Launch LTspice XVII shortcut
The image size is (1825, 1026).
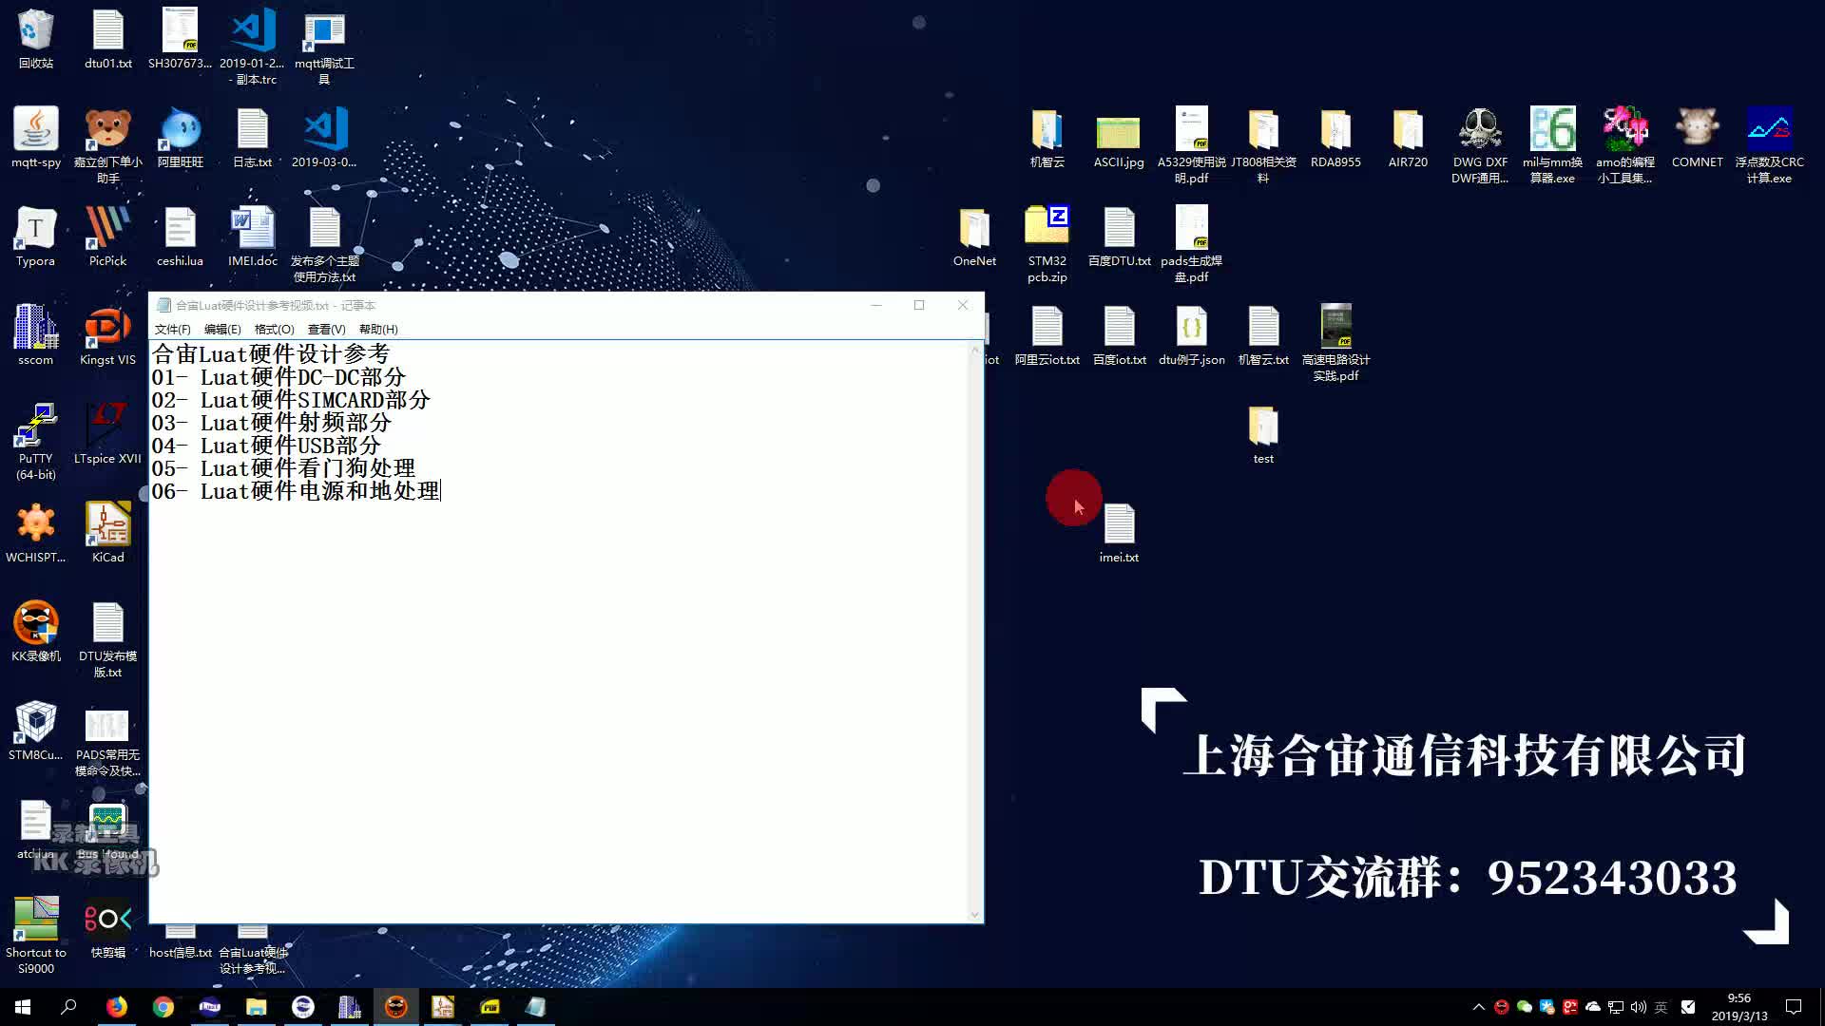click(107, 434)
